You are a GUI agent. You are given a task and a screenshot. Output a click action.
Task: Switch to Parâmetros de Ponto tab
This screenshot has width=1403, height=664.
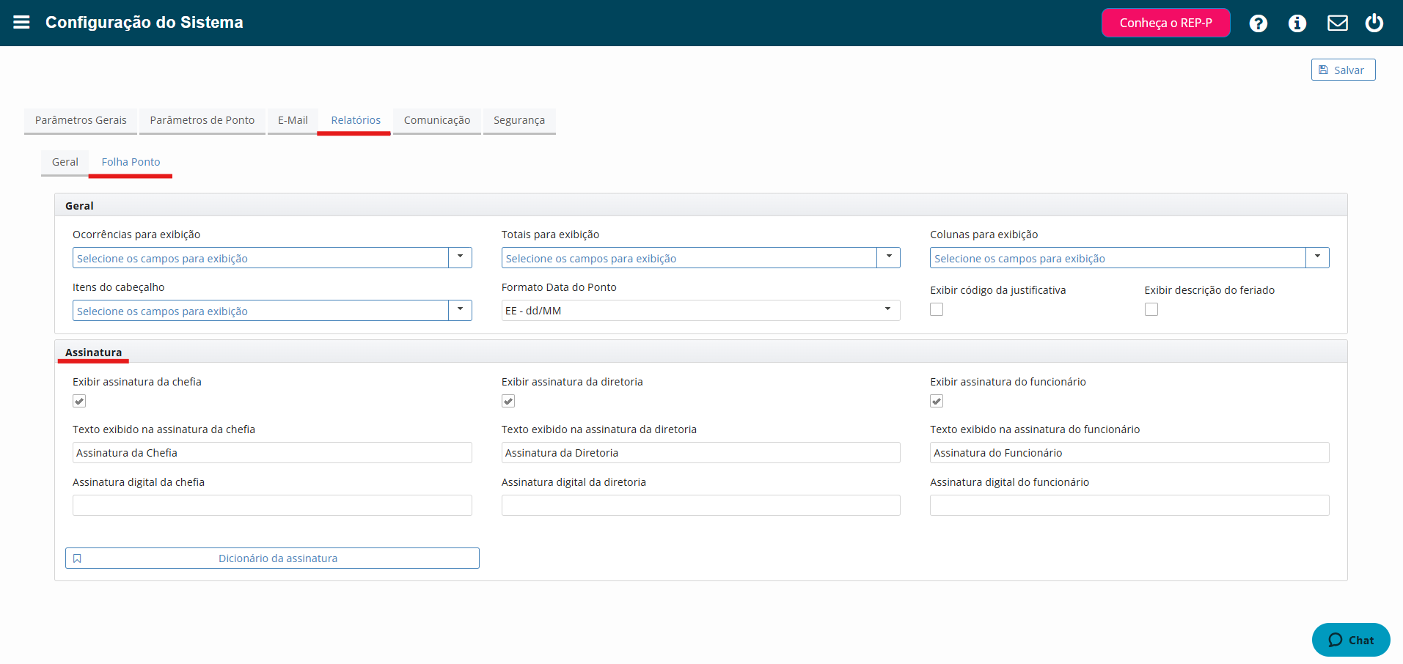point(202,120)
